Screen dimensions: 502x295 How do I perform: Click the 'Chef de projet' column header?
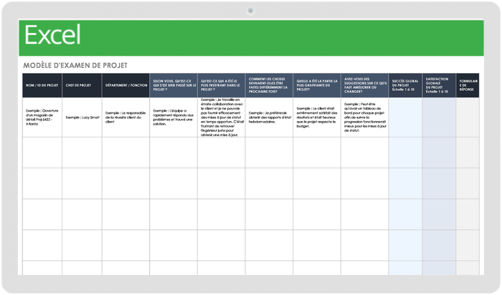82,85
